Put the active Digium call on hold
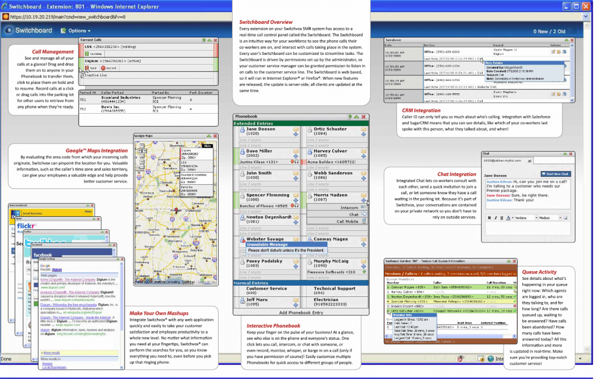Screen dimensions: 597x379 [91, 68]
